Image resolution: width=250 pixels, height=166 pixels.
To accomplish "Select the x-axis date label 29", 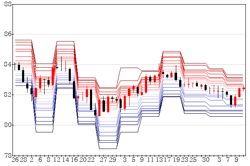I will 112,159.
